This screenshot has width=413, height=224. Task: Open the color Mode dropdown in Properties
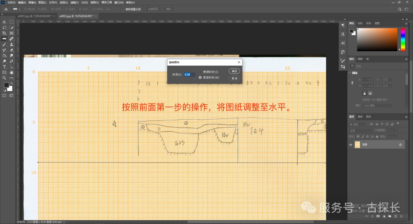coord(377,106)
